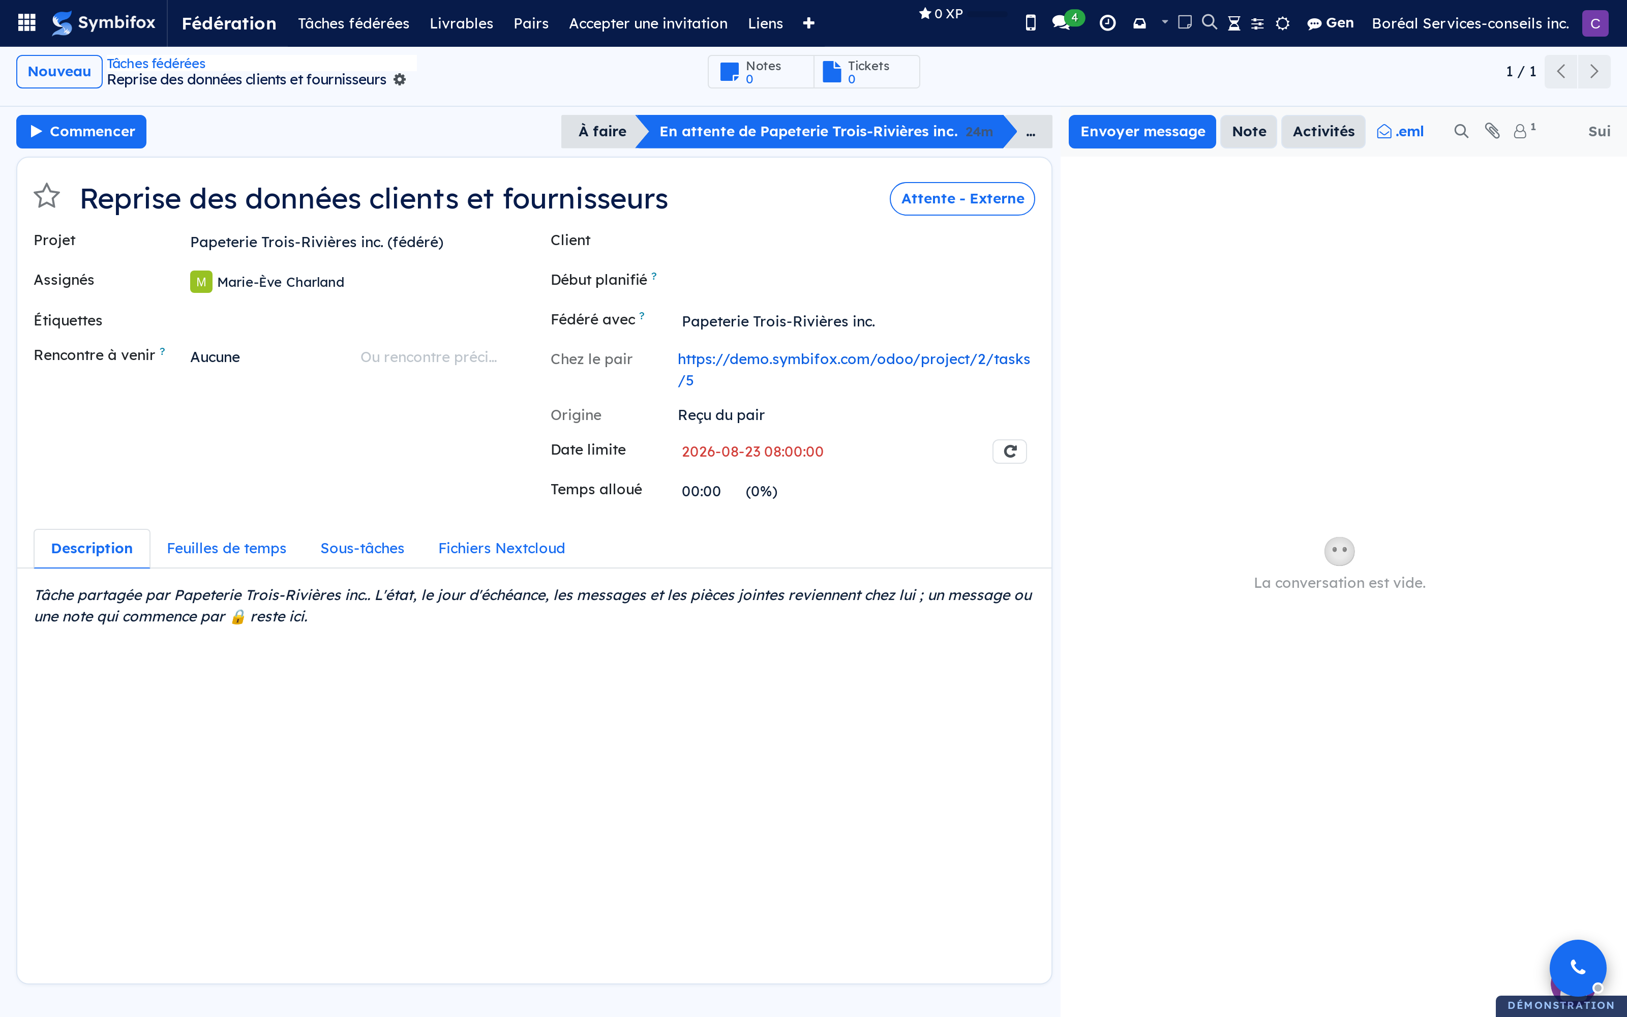Open the Attente - Externe state selector
The height and width of the screenshot is (1017, 1627).
[962, 198]
